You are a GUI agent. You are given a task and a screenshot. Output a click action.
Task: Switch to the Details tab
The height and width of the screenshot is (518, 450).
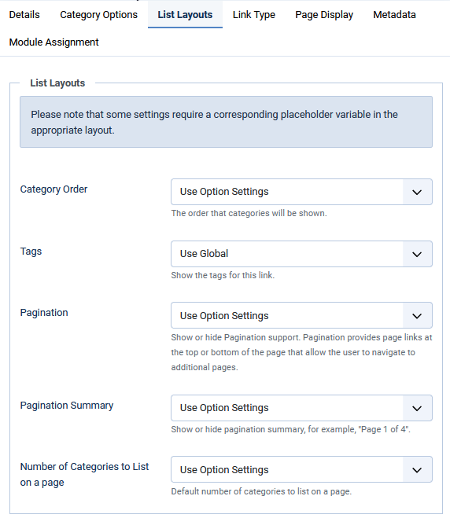[24, 15]
